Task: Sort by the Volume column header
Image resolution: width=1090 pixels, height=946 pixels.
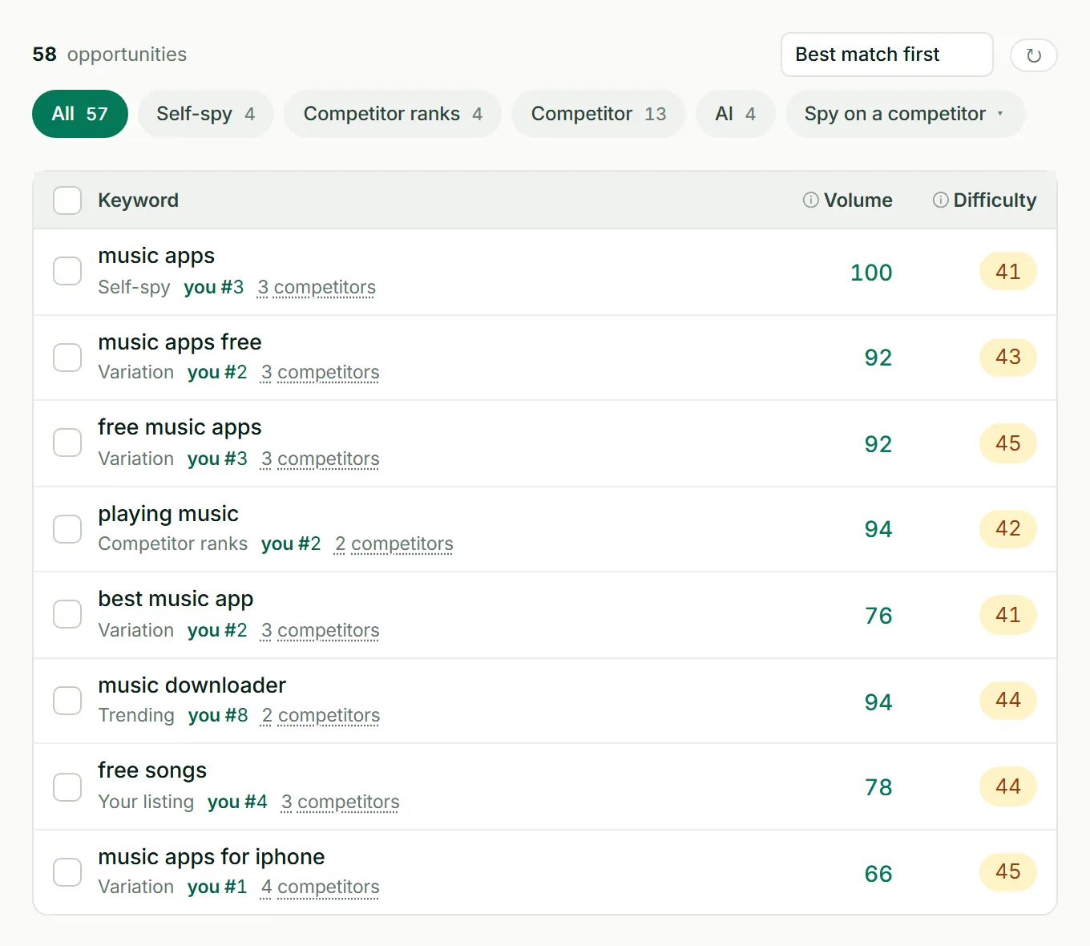Action: pyautogui.click(x=858, y=200)
